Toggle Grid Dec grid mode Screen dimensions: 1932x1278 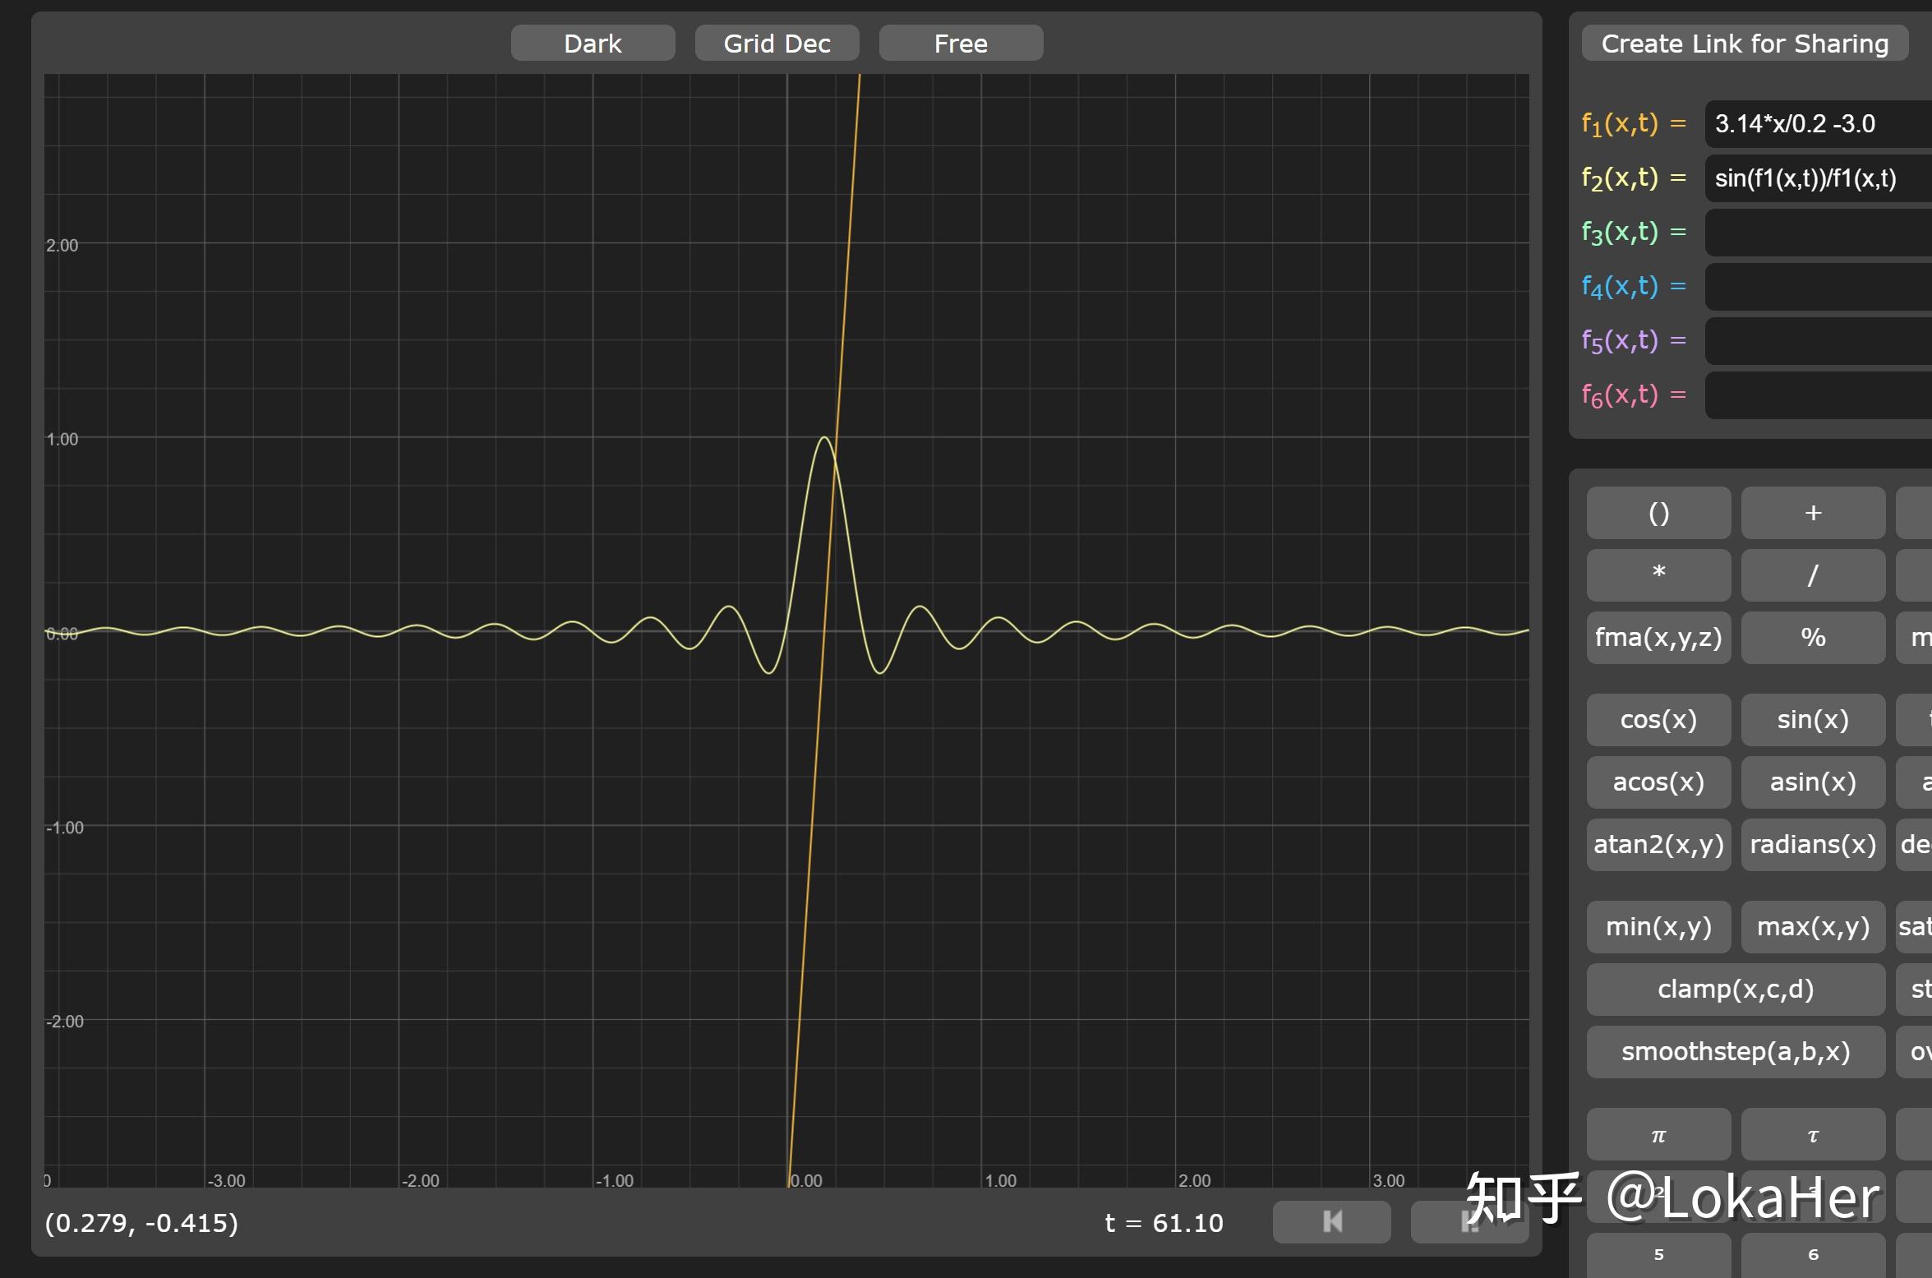(x=777, y=43)
